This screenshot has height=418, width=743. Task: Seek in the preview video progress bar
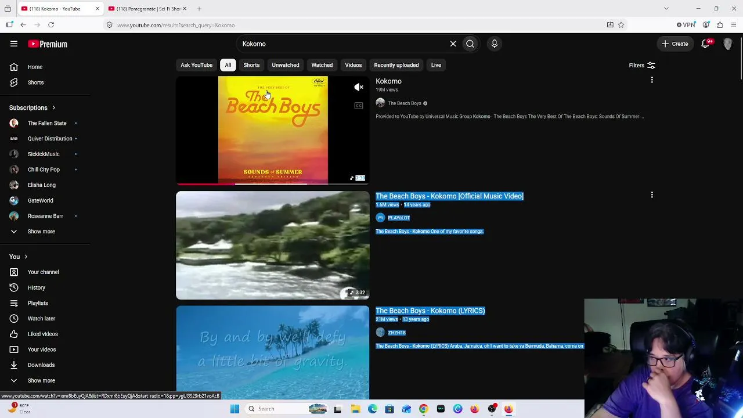(x=273, y=184)
